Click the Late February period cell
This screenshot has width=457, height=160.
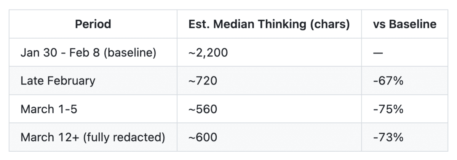[x=58, y=81]
